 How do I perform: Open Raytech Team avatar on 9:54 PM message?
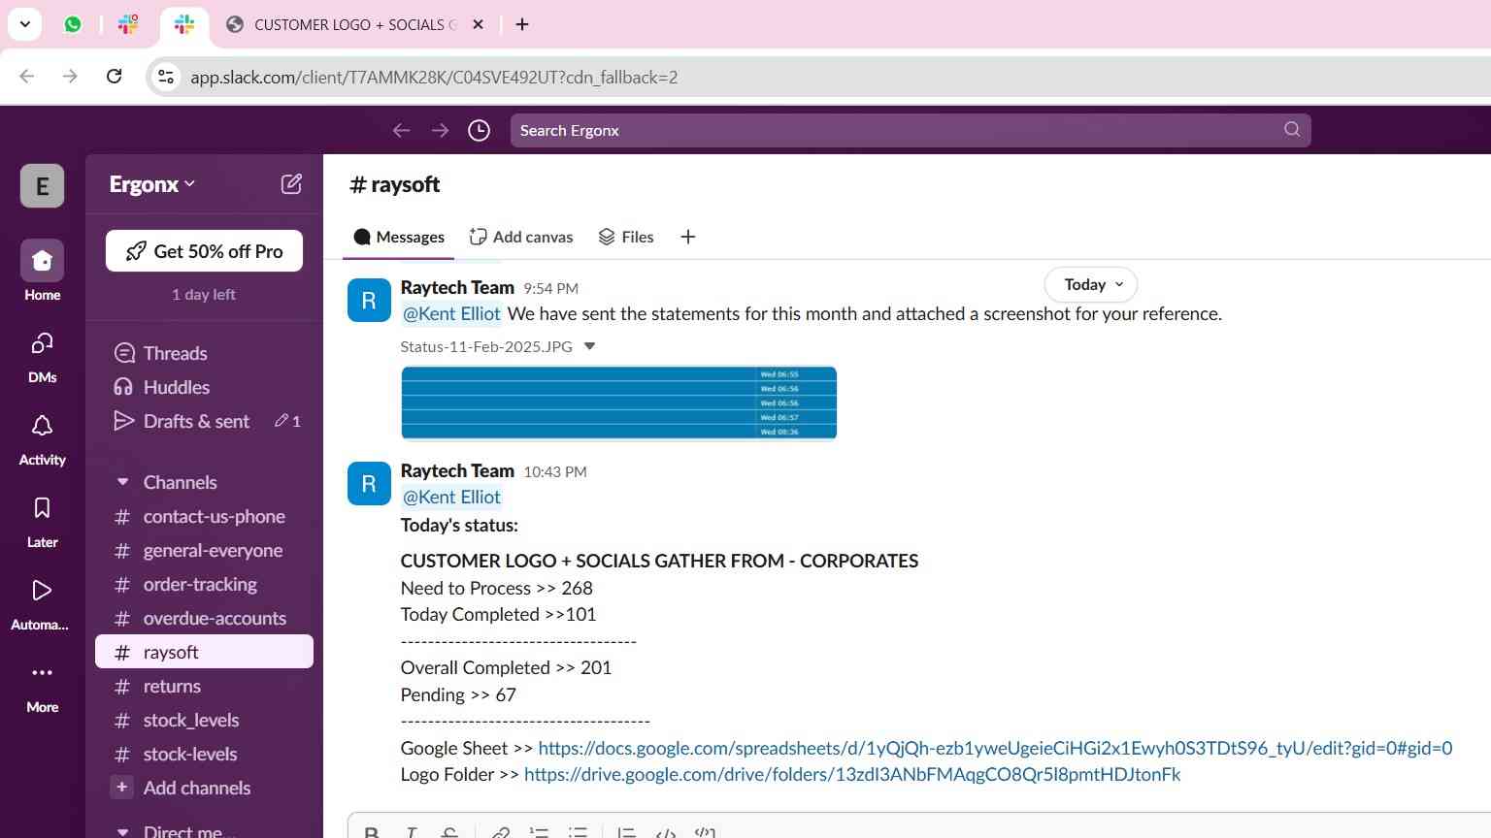[x=369, y=300]
